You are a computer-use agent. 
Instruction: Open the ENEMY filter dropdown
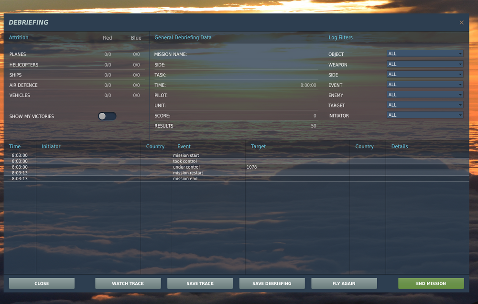(424, 95)
